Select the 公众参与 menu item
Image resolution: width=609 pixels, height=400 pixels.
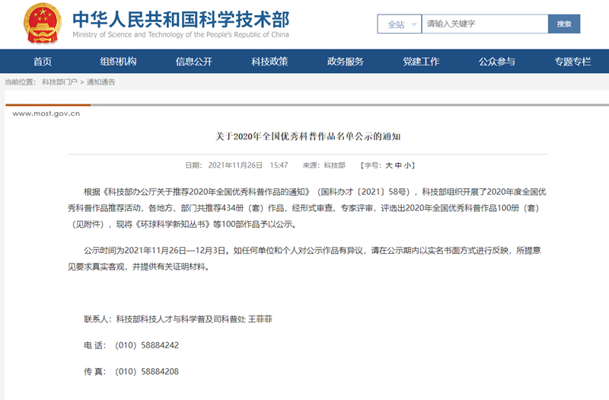[x=497, y=62]
